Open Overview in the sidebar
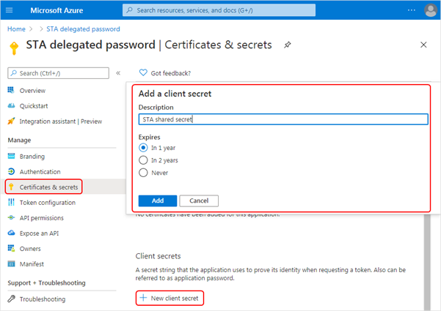This screenshot has width=441, height=311. click(x=32, y=91)
